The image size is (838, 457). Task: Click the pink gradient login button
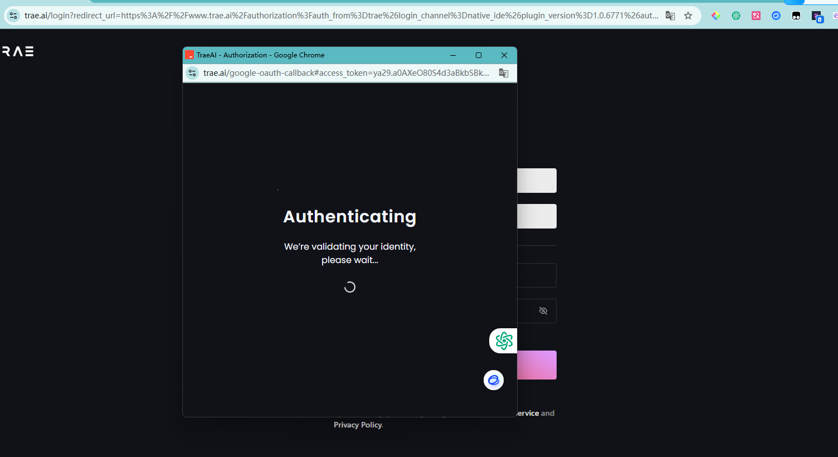point(537,365)
